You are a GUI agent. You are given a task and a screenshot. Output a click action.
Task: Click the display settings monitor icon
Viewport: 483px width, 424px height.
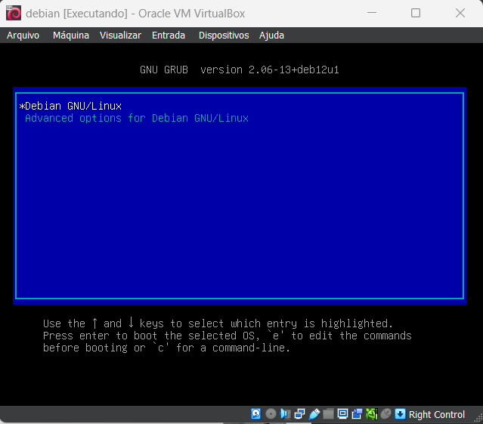(342, 414)
